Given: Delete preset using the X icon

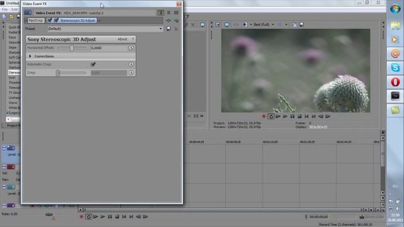Looking at the screenshot, I should coord(176,29).
